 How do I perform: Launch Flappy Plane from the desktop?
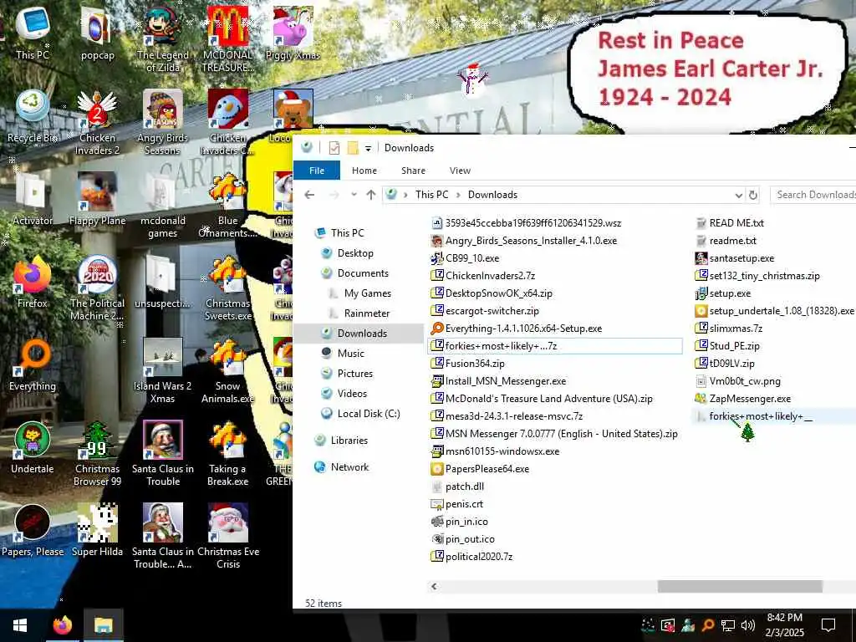click(x=97, y=199)
